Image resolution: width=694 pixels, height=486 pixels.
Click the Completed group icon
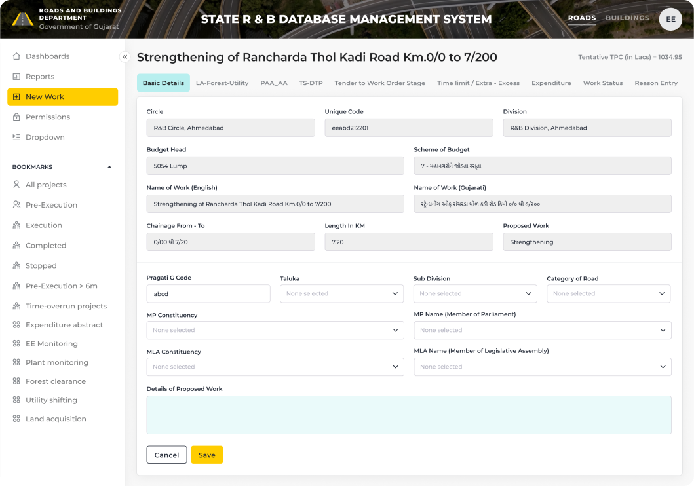(x=16, y=246)
